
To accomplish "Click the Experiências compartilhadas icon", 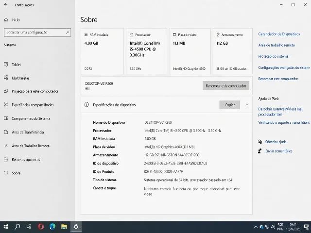I will click(6, 105).
